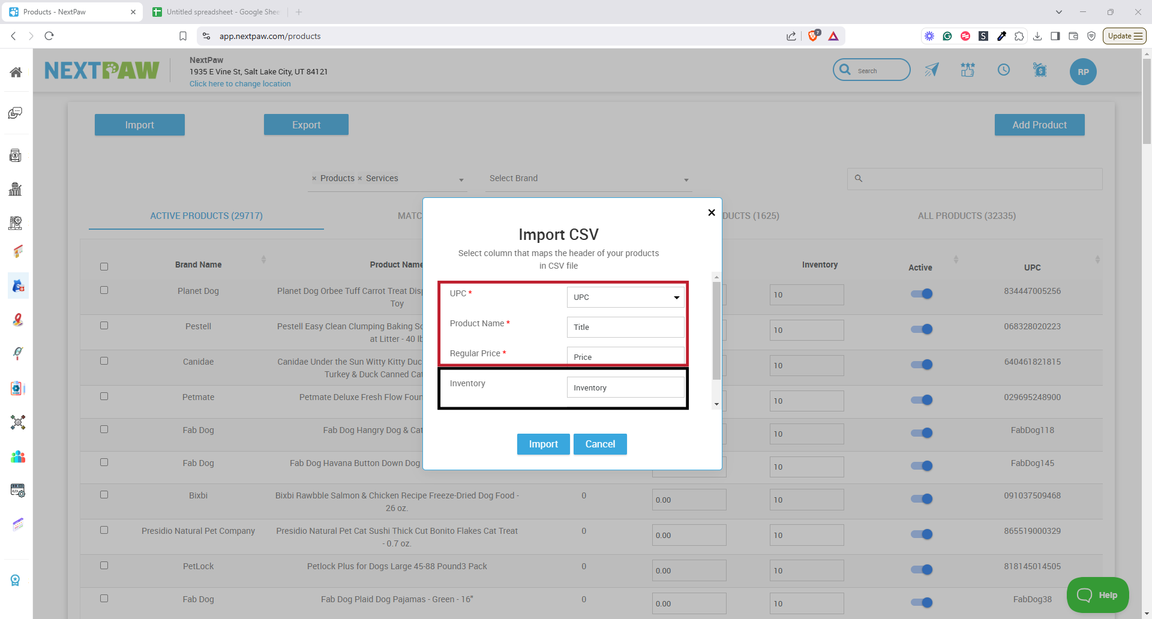1152x619 pixels.
Task: Open the browser extensions puzzle icon
Action: click(1019, 36)
